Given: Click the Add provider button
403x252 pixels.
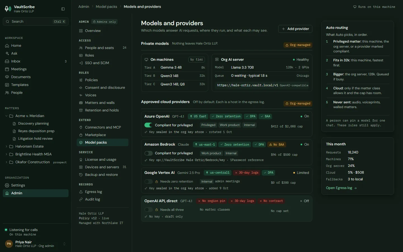Looking at the screenshot, I should [x=295, y=29].
